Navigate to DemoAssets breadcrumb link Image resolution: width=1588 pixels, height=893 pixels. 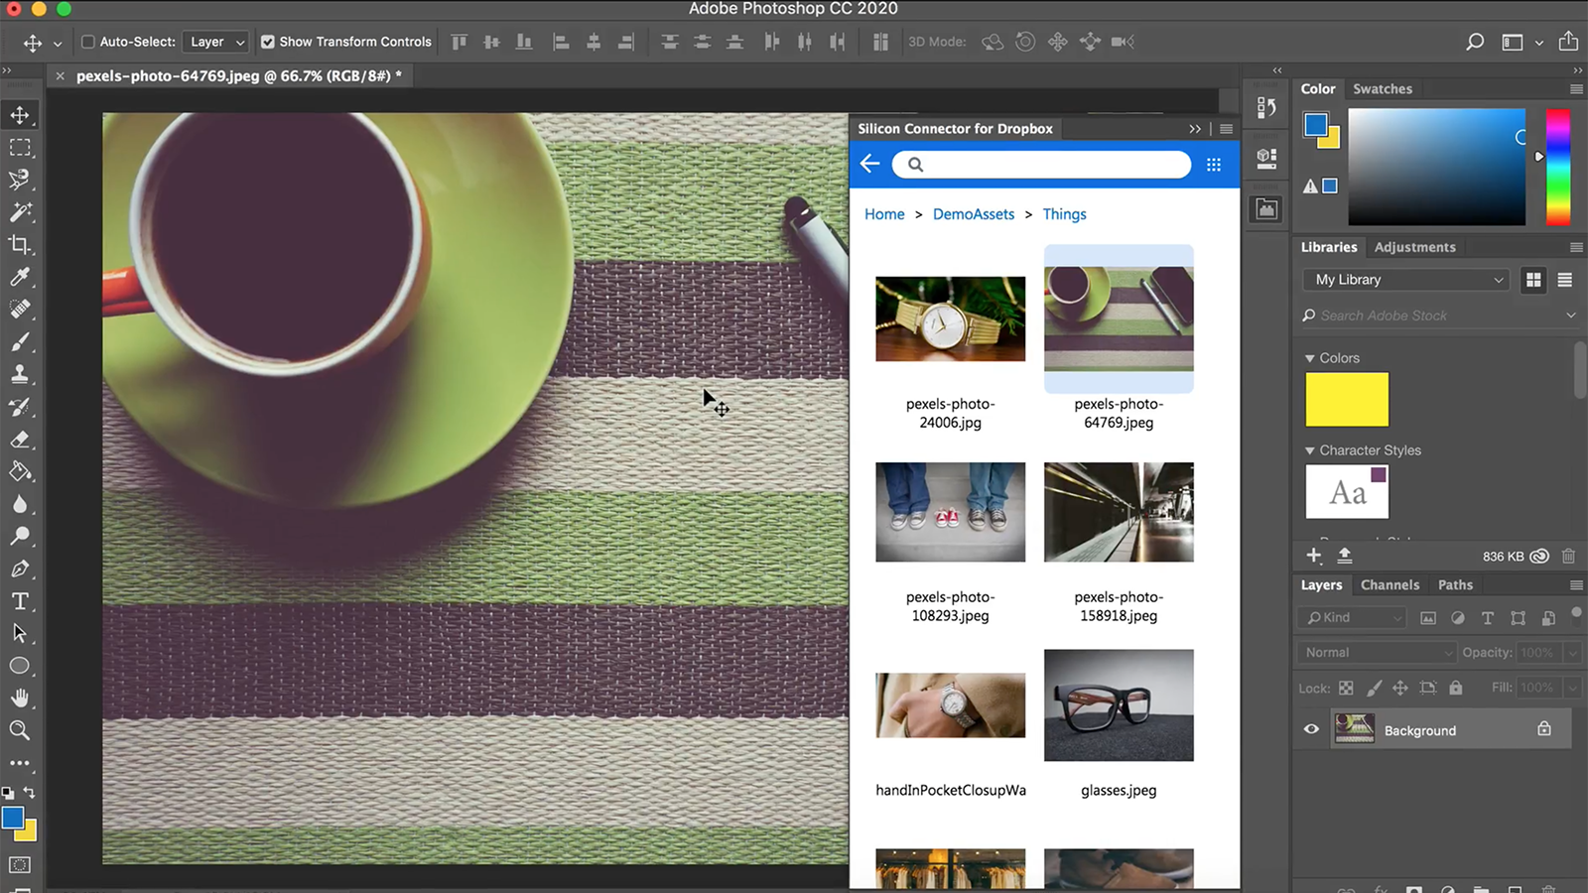click(973, 214)
